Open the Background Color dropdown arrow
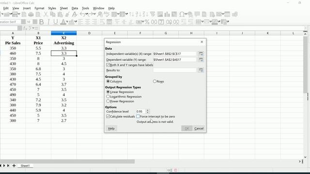Image resolution: width=310 pixels, height=174 pixels. tap(76, 22)
